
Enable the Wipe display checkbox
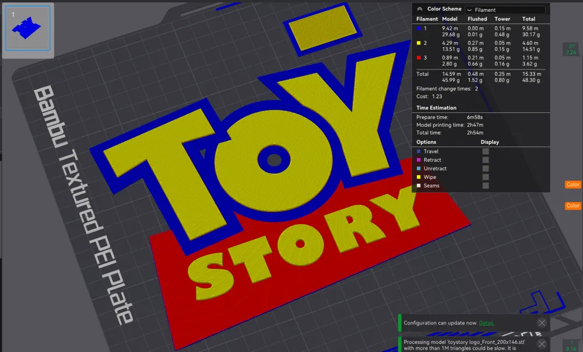tap(486, 177)
